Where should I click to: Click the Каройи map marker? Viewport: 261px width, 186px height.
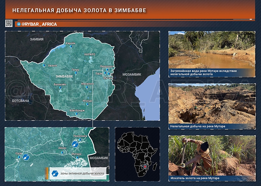71,46
